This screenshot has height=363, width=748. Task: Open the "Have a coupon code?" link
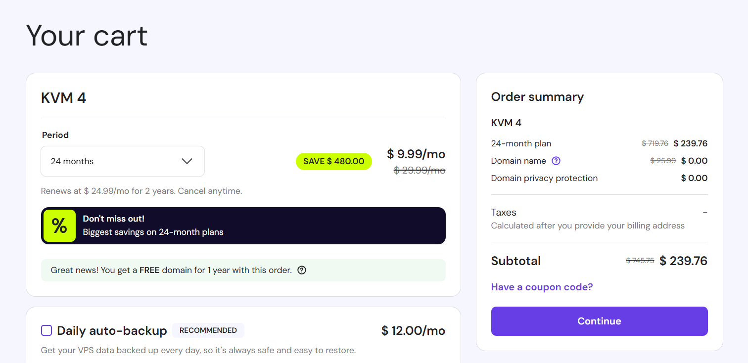click(x=542, y=287)
